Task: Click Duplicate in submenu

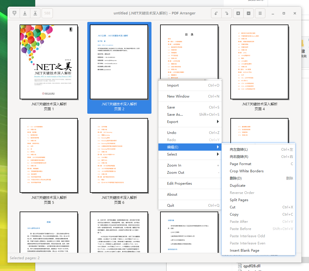Action: 258,186
